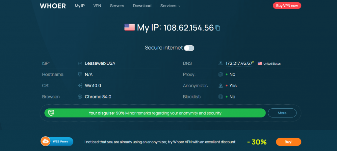The height and width of the screenshot is (151, 337).
Task: Open the Download page
Action: click(x=142, y=6)
